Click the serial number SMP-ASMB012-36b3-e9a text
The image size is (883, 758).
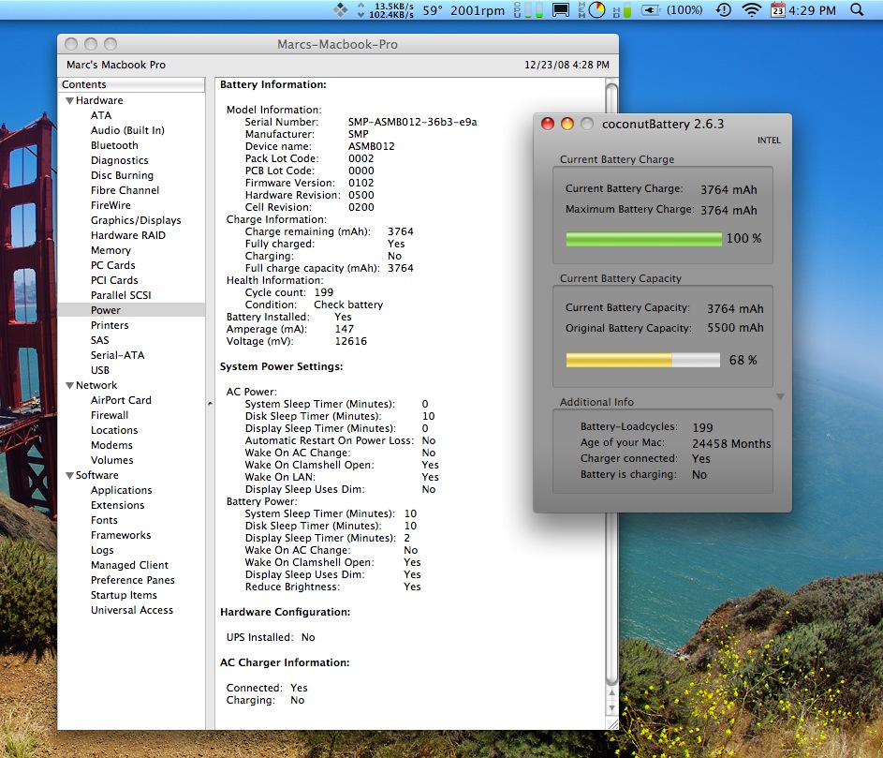(x=412, y=122)
